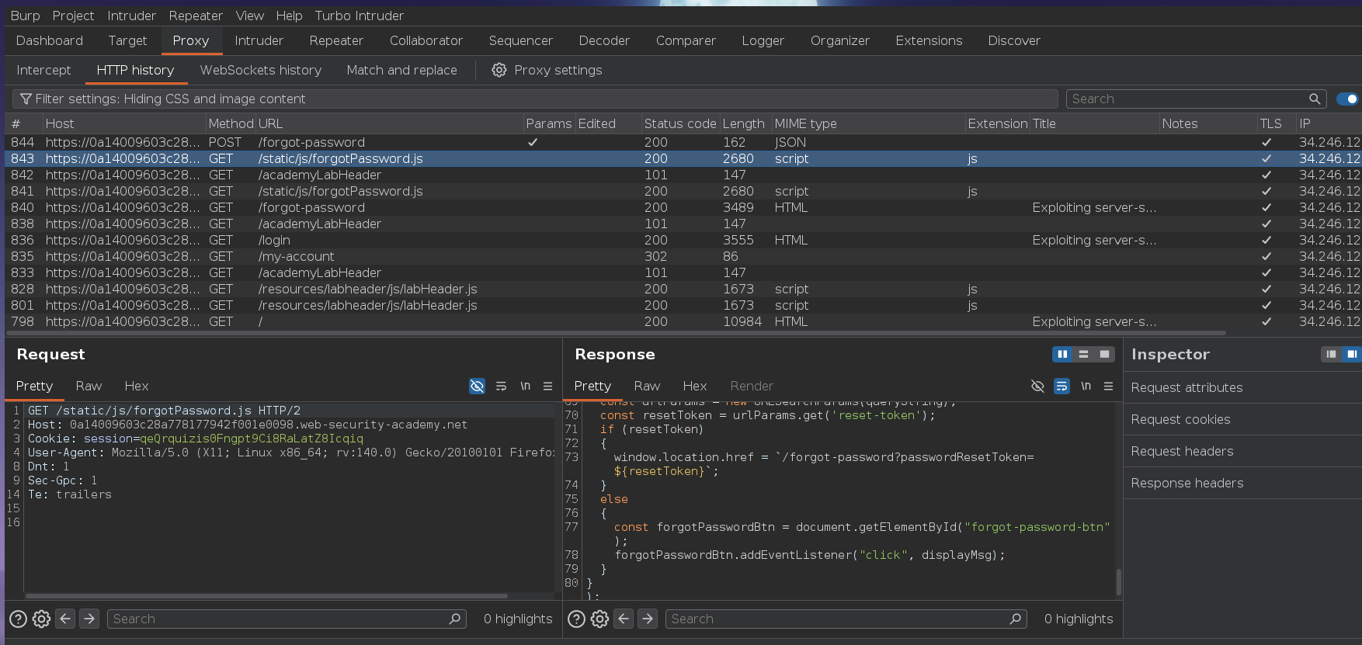The image size is (1362, 645).
Task: Switch Request view to Raw
Action: [x=89, y=386]
